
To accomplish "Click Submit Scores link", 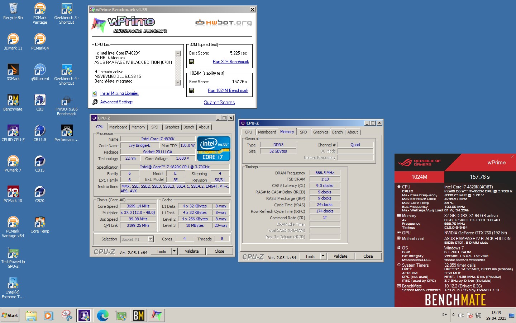I will (x=219, y=102).
